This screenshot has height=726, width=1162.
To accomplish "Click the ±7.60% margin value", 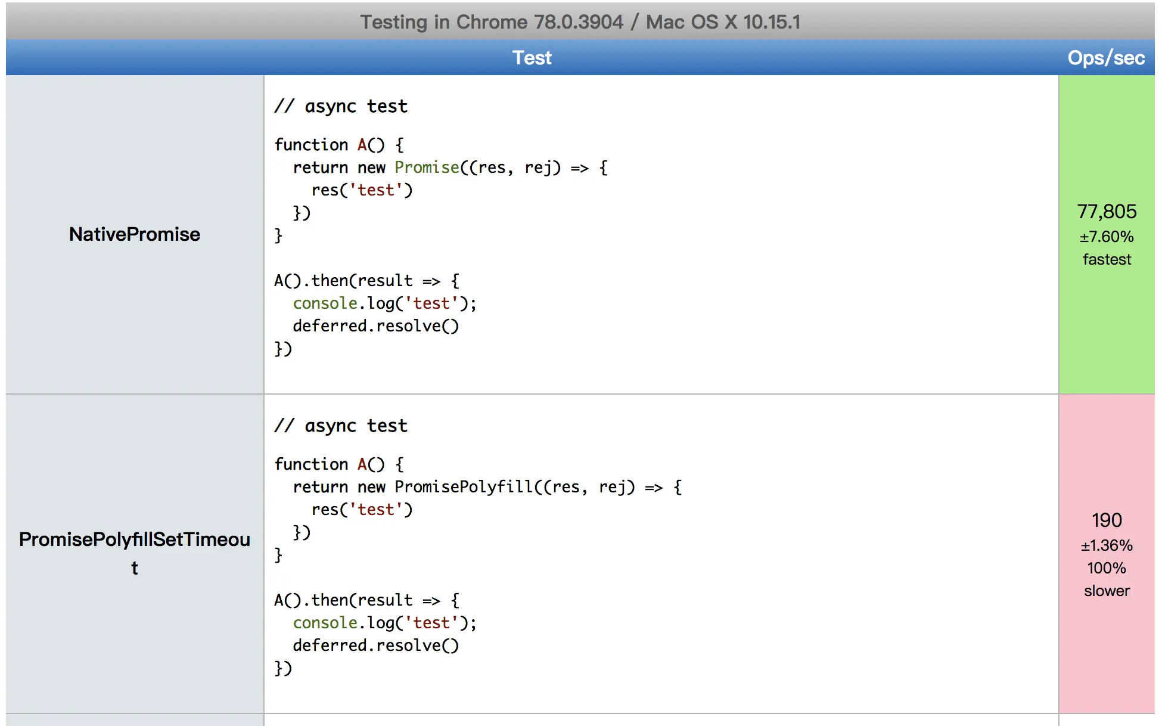I will (x=1107, y=237).
